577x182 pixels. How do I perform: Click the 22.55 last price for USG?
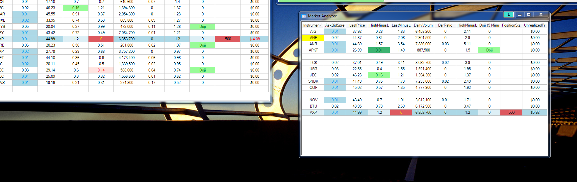357,69
